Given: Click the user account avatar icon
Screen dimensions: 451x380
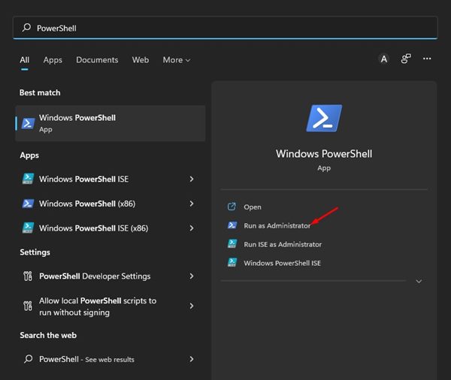Looking at the screenshot, I should (x=384, y=59).
